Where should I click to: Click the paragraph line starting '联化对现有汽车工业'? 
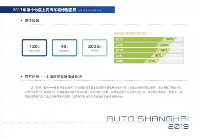coord(74,96)
